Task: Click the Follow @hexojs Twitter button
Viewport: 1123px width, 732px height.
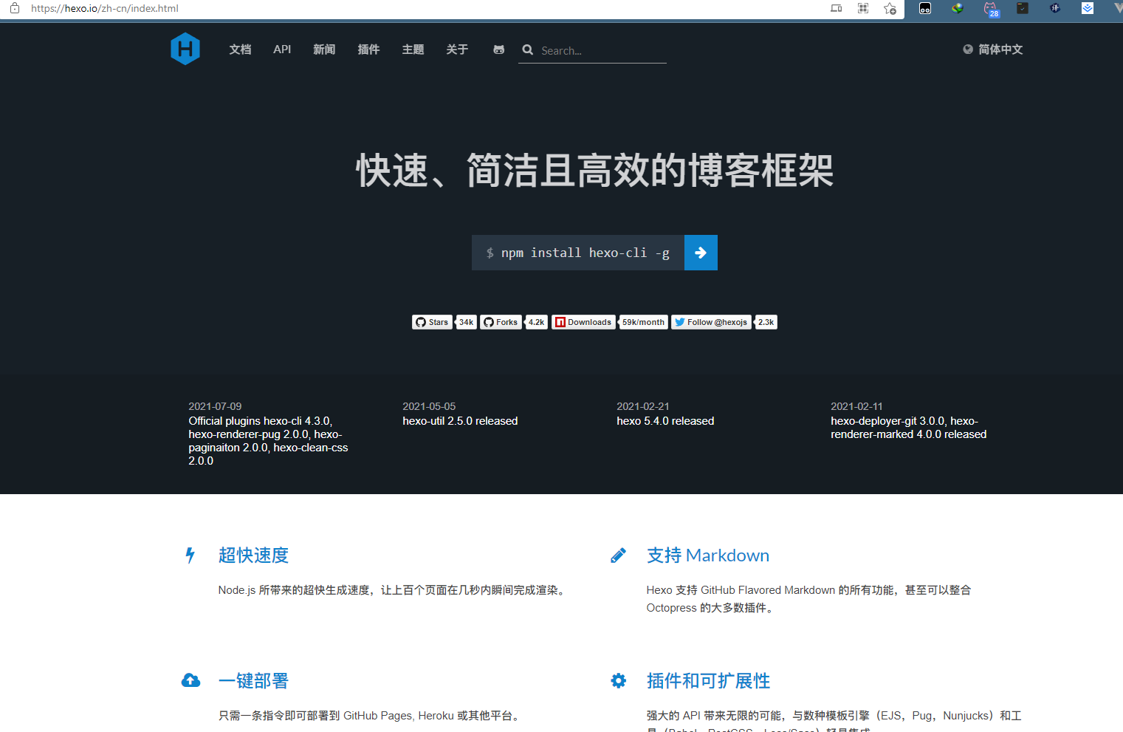Action: tap(711, 322)
